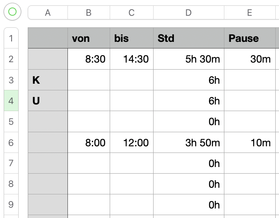Click the 'Pause' header cell
The height and width of the screenshot is (218, 279).
coord(250,39)
